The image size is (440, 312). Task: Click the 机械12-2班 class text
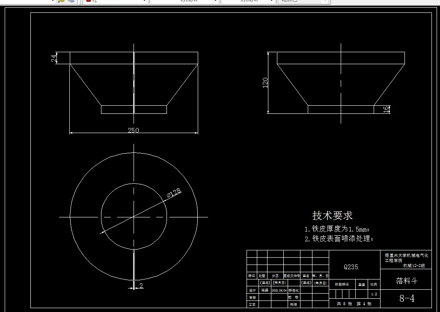pos(414,265)
